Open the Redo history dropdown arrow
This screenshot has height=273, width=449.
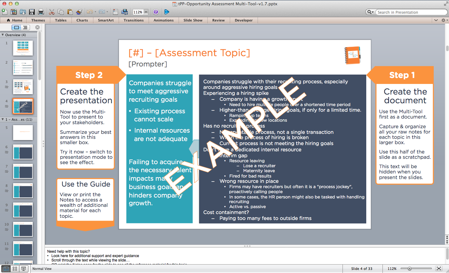[x=107, y=12]
